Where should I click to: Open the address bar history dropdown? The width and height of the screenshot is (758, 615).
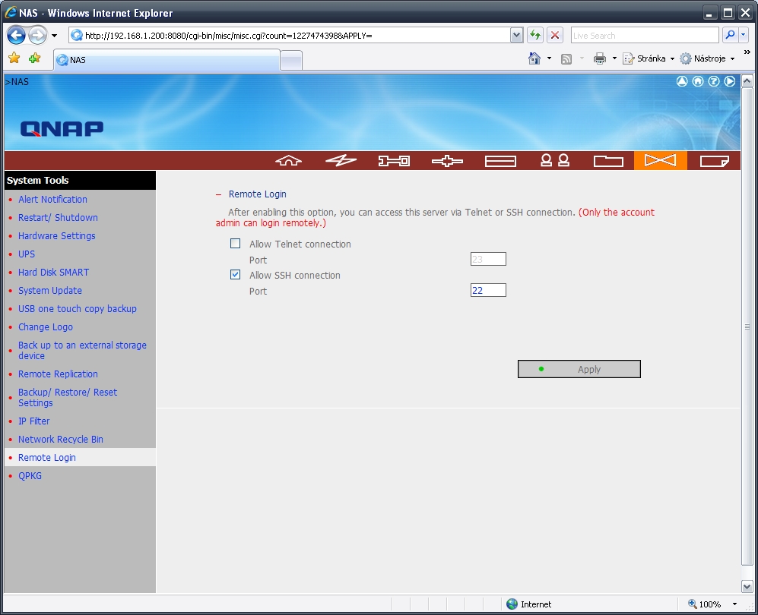click(x=516, y=35)
